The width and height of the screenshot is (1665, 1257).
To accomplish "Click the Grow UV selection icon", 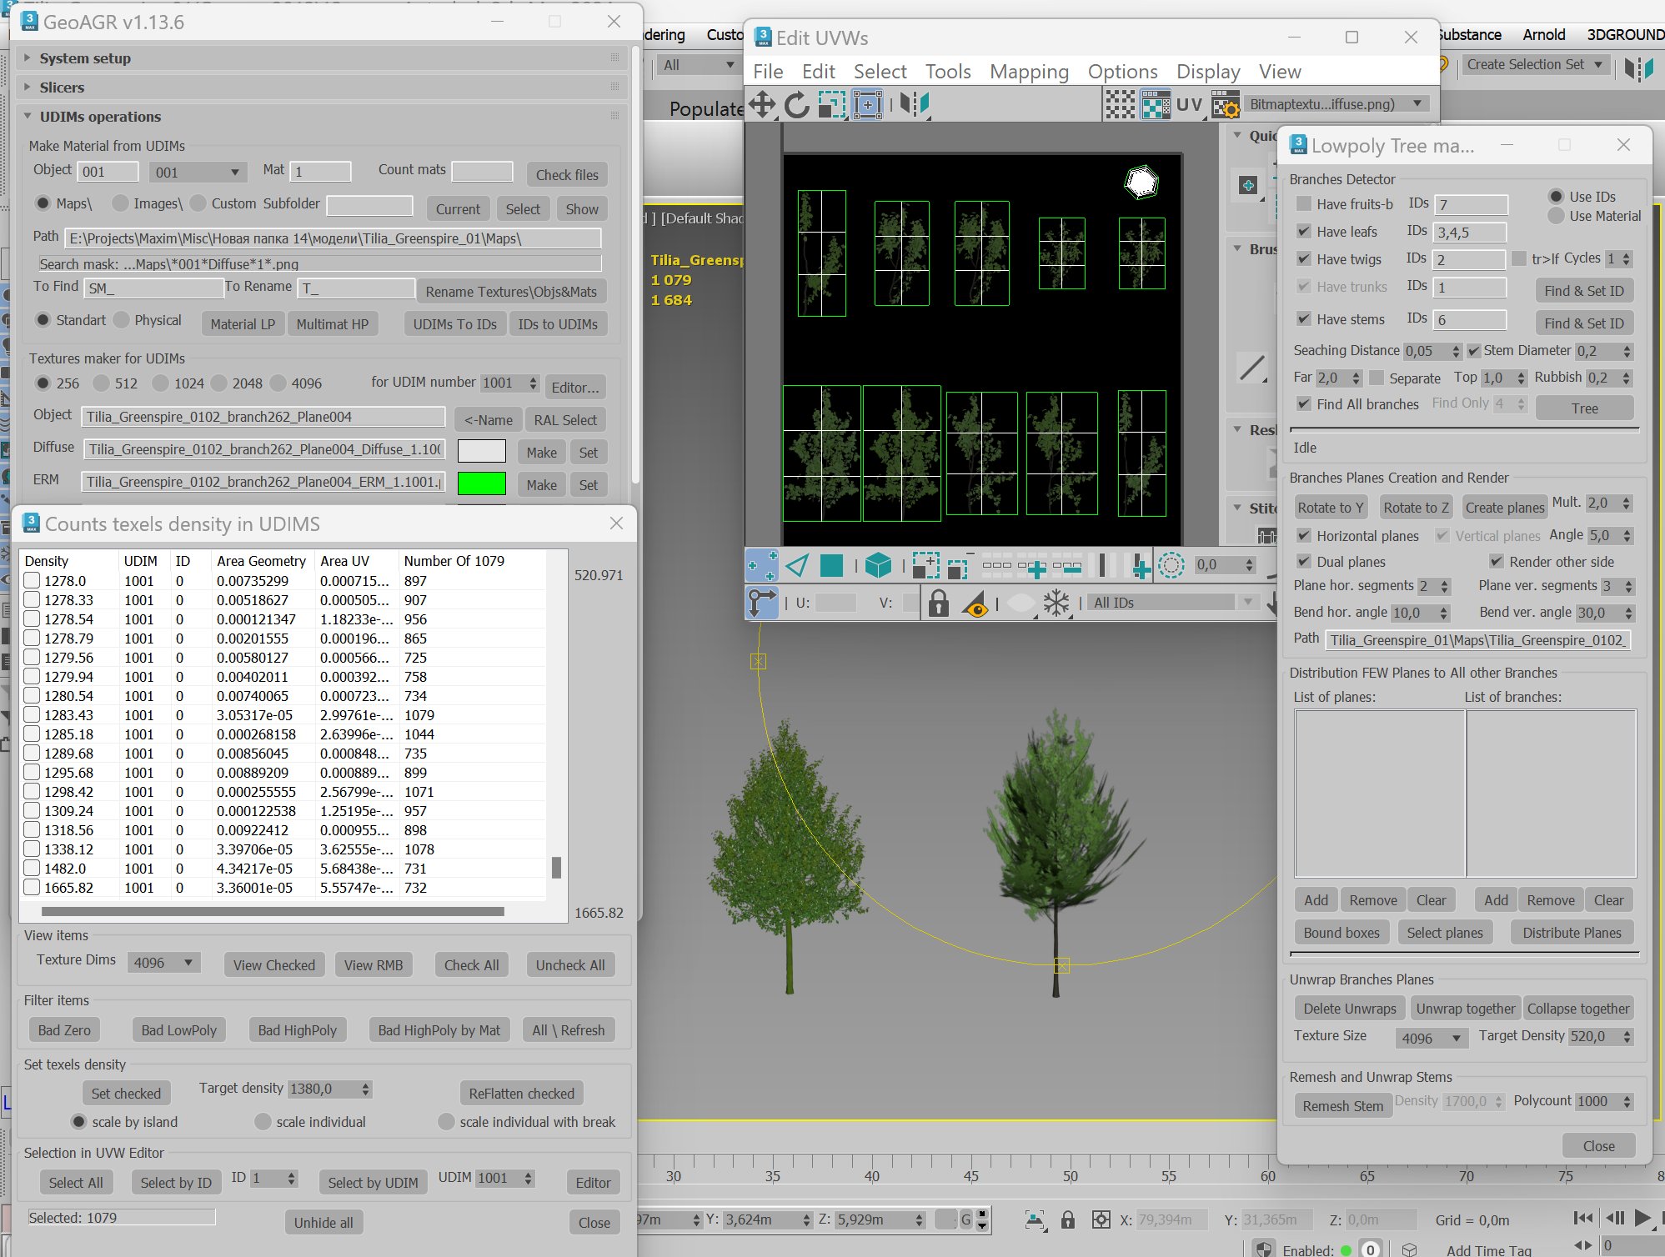I will coord(925,566).
